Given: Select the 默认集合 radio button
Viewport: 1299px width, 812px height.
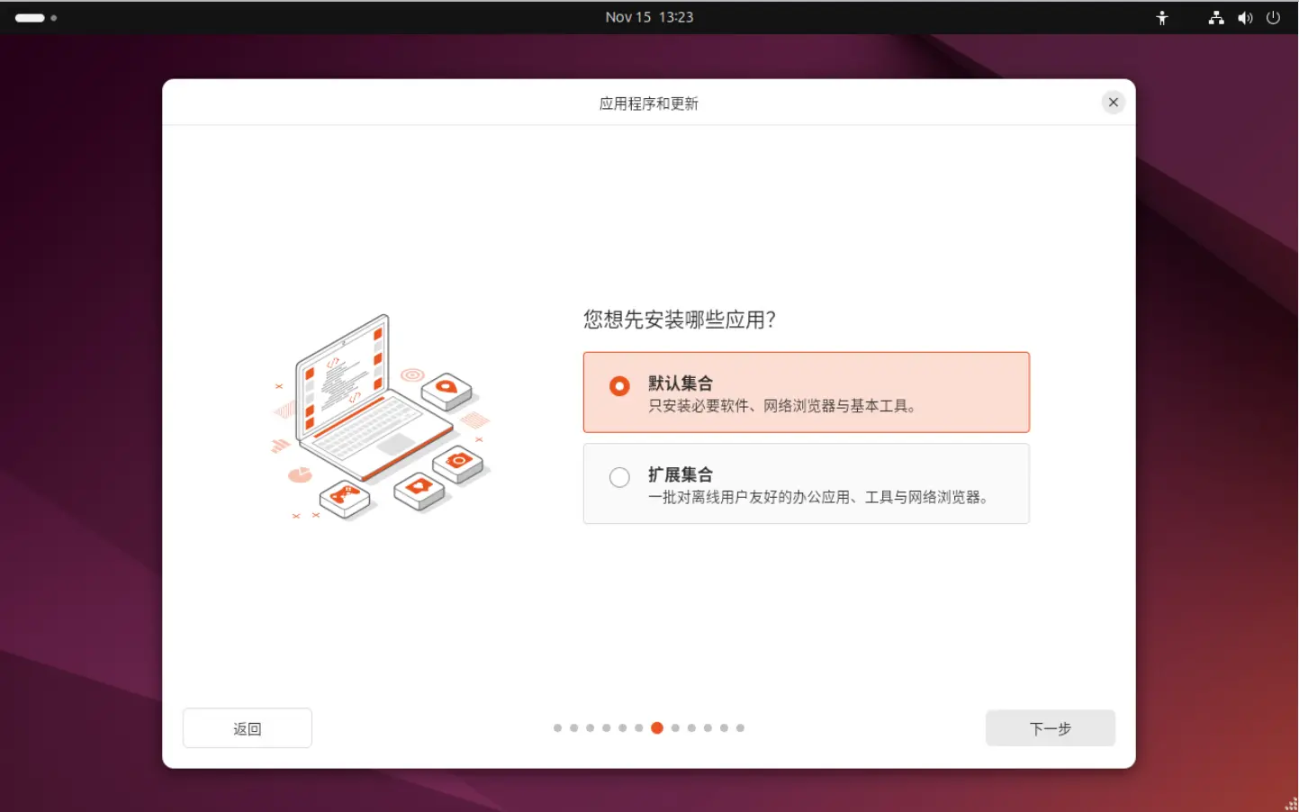Looking at the screenshot, I should [619, 386].
